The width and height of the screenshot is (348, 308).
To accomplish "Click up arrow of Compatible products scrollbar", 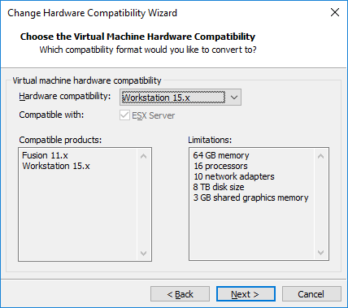I will pos(144,156).
